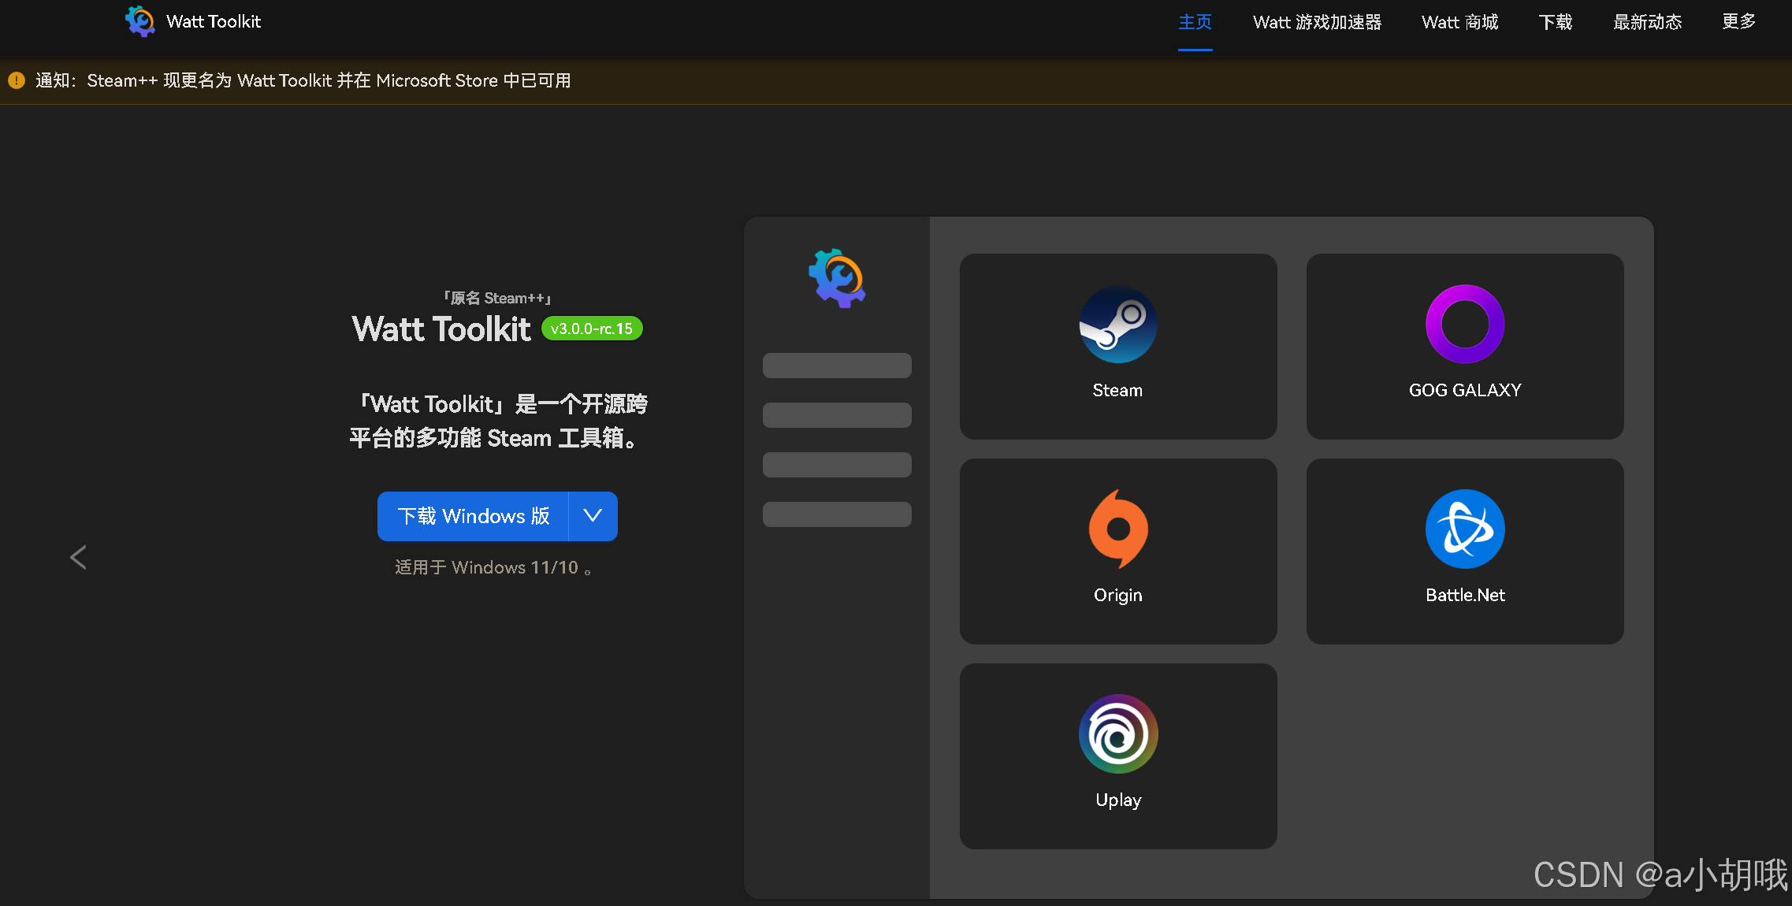Click the Watt Toolkit logo in header
Viewport: 1792px width, 906px height.
140,21
